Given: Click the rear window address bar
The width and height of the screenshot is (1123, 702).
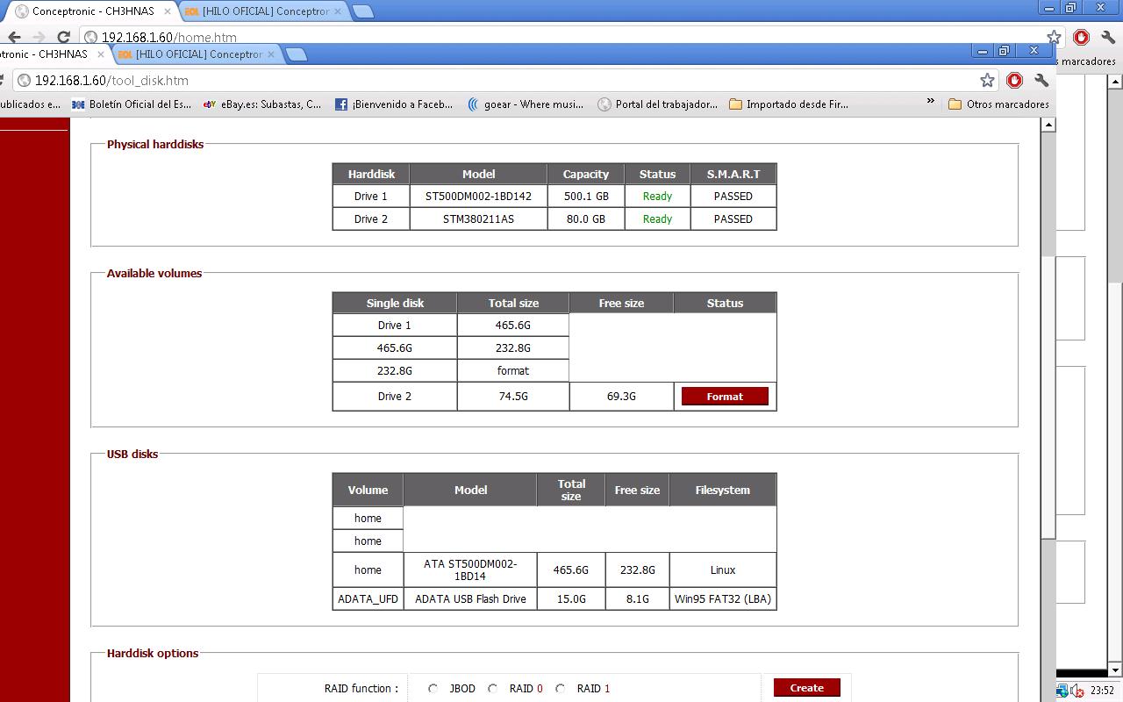Looking at the screenshot, I should pyautogui.click(x=570, y=37).
